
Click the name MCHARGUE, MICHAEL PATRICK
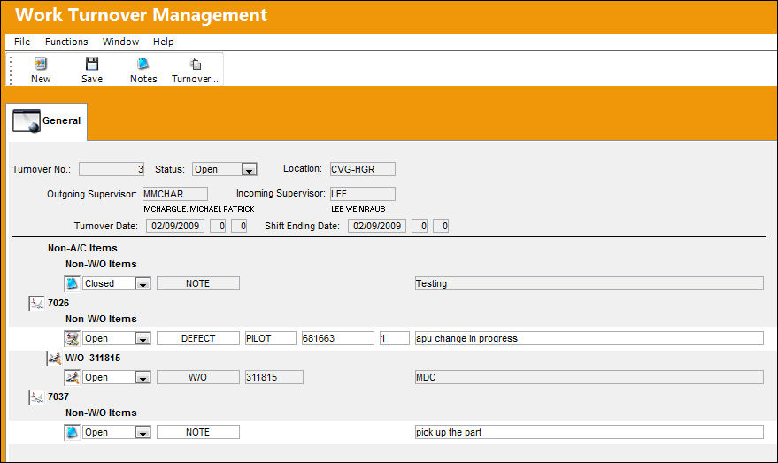(199, 210)
